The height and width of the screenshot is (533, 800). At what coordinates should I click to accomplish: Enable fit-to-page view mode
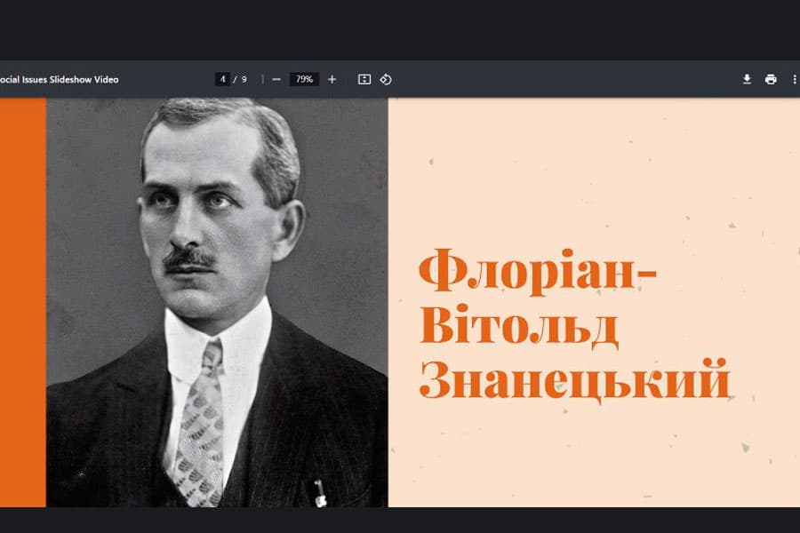pos(364,78)
